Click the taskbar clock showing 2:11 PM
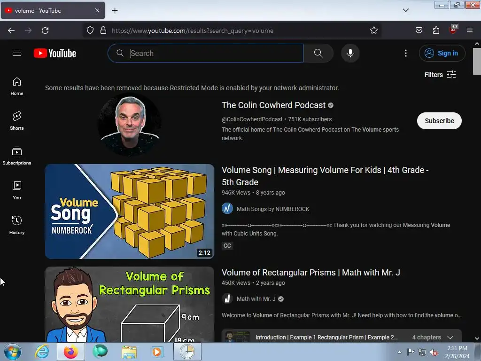 pos(457,352)
